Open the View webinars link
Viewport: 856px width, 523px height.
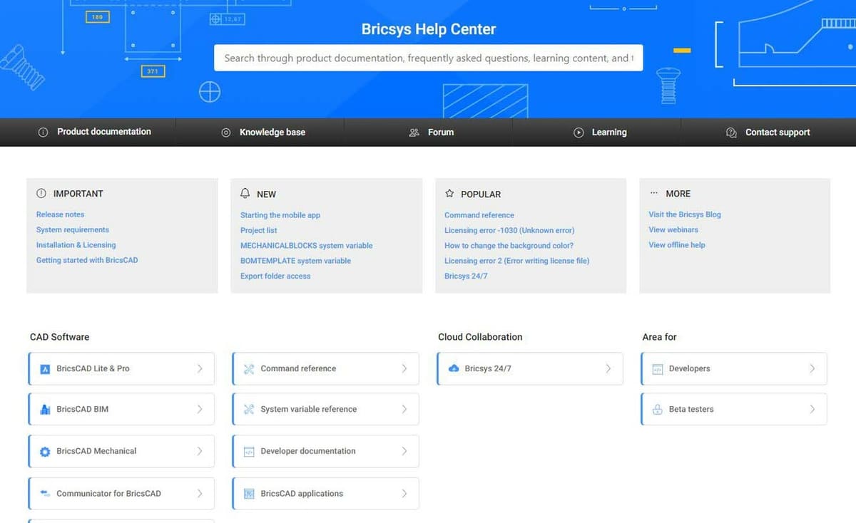click(673, 230)
